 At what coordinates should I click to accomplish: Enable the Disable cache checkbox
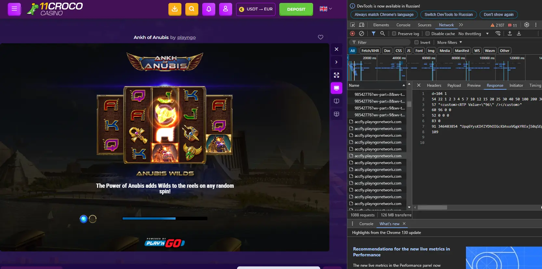tap(428, 33)
